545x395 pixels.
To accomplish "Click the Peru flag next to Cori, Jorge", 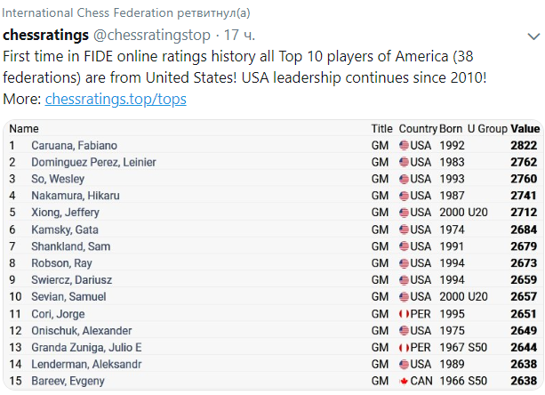I will click(x=404, y=314).
